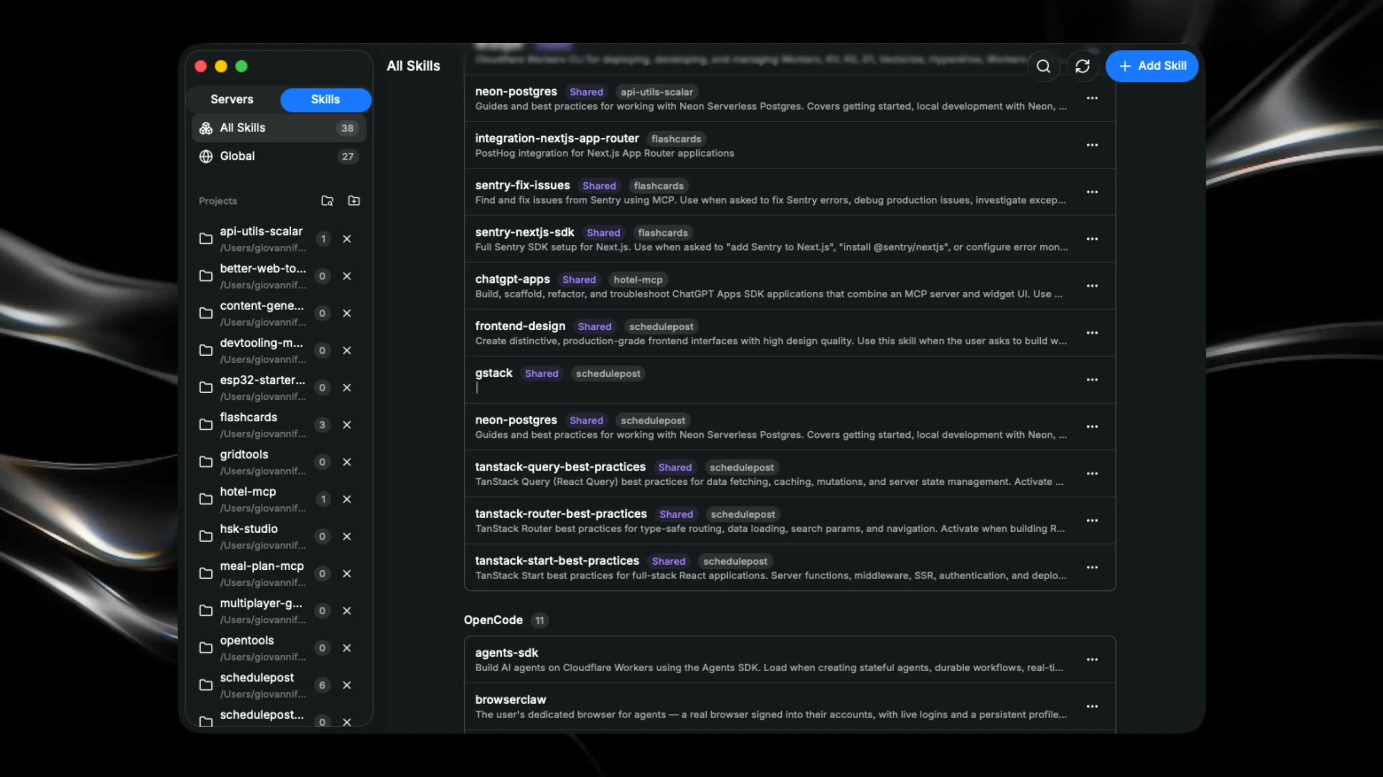Image resolution: width=1383 pixels, height=777 pixels.
Task: Open more options for sentry-nextjs-sdk
Action: coord(1092,239)
